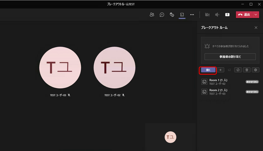263x151 pixels.
Task: Click the small self-view avatar thumbnail
Action: pyautogui.click(x=170, y=137)
